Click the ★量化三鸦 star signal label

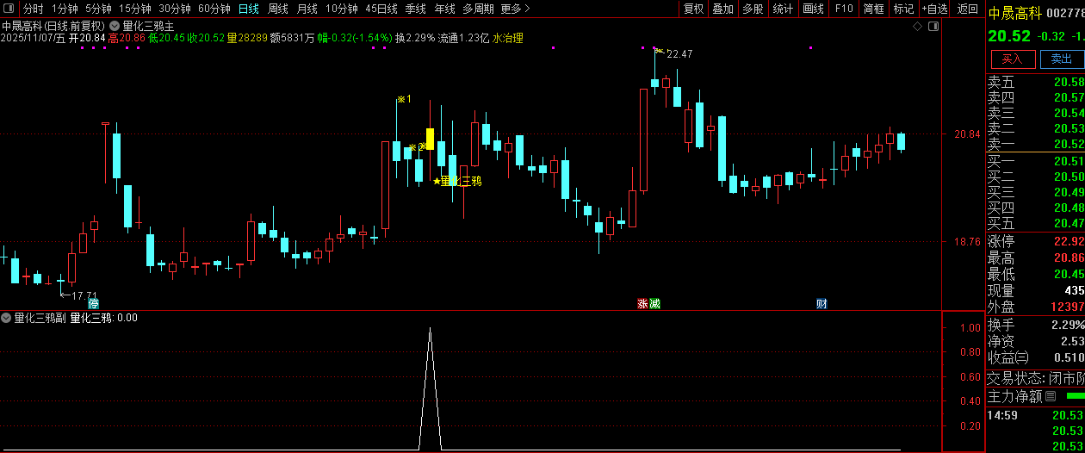pyautogui.click(x=456, y=181)
